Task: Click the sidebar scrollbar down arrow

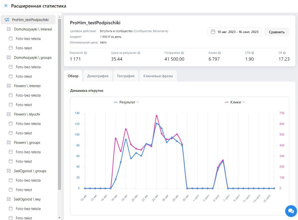Action: point(59,218)
